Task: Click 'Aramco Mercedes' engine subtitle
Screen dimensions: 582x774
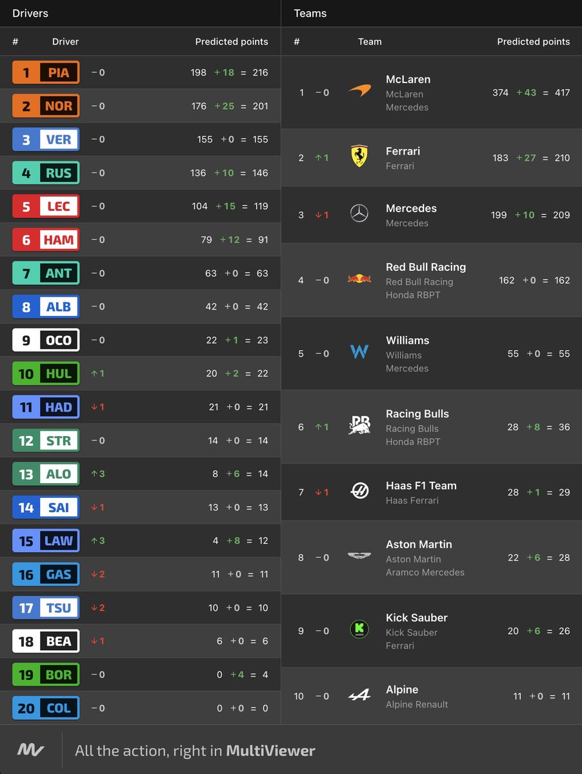Action: 425,572
